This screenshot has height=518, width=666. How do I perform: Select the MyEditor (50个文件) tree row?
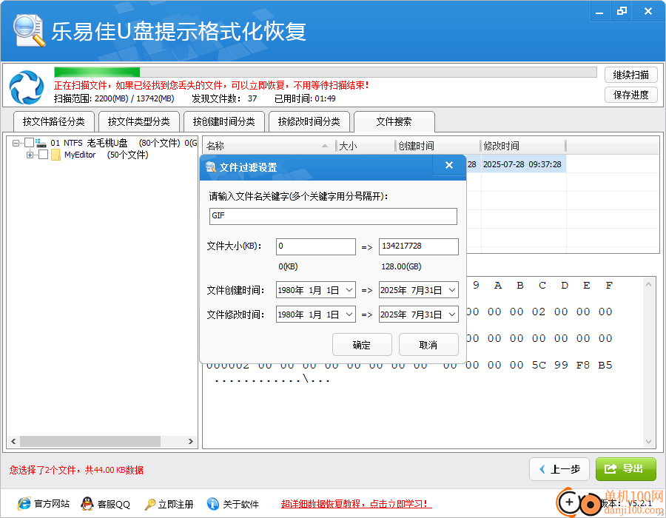pyautogui.click(x=106, y=155)
